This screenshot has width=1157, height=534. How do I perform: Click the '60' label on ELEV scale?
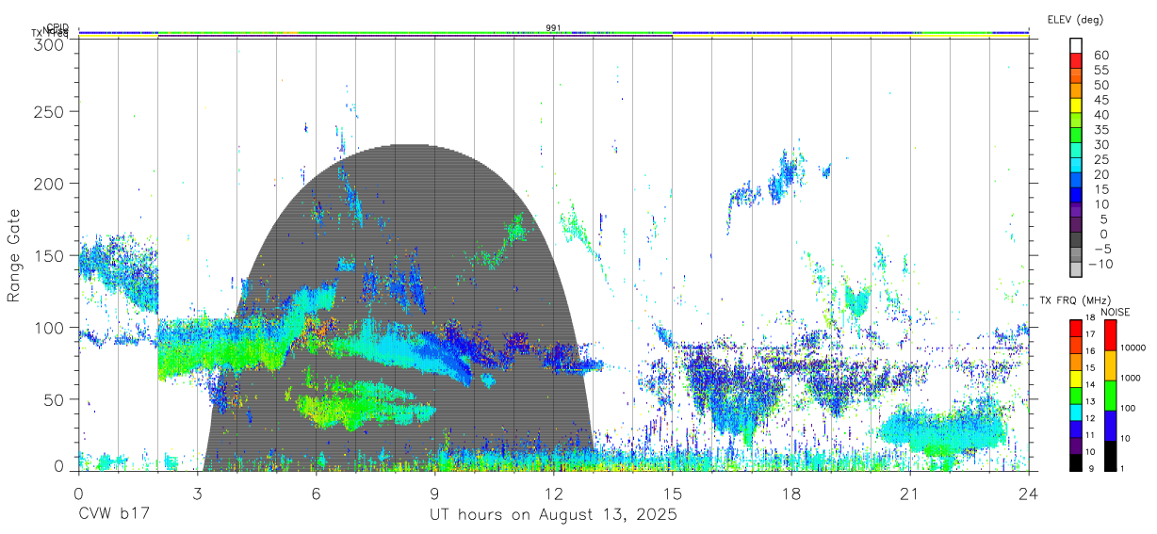[1100, 56]
